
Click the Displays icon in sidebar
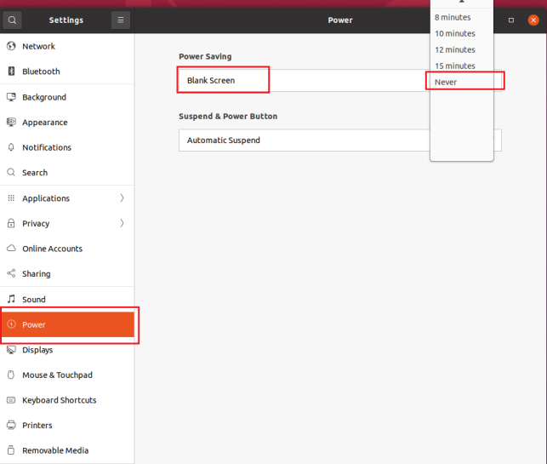(11, 349)
